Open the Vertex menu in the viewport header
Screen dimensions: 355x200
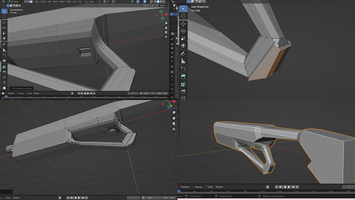tap(62, 1)
